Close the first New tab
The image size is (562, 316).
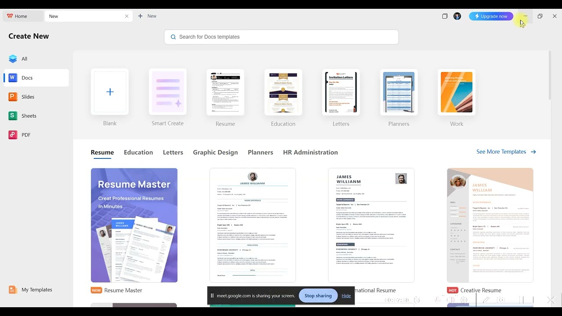point(127,16)
